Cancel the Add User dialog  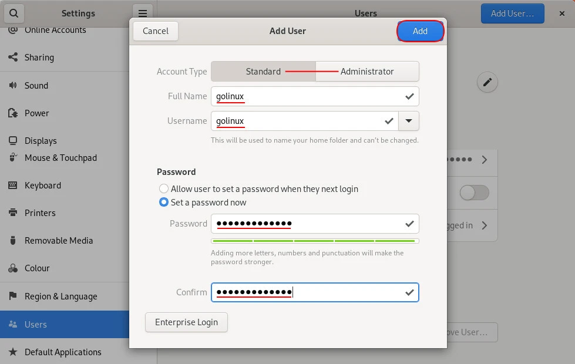tap(156, 31)
